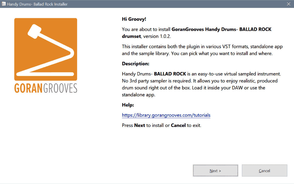Click the 'Help:' heading text
Image resolution: width=294 pixels, height=184 pixels.
[128, 105]
